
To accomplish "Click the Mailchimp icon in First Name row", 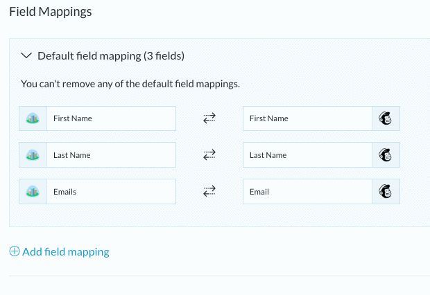I will 386,118.
